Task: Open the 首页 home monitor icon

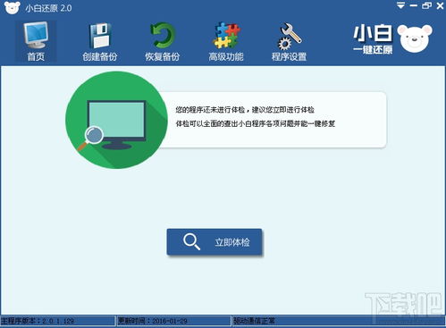Action: 36,35
